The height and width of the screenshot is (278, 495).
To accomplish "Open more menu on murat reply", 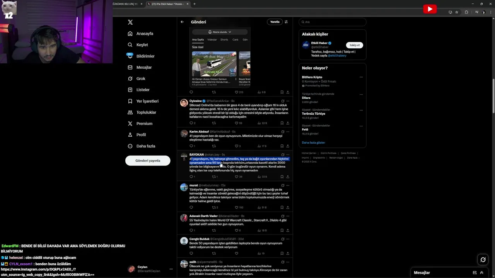I will coord(288,185).
